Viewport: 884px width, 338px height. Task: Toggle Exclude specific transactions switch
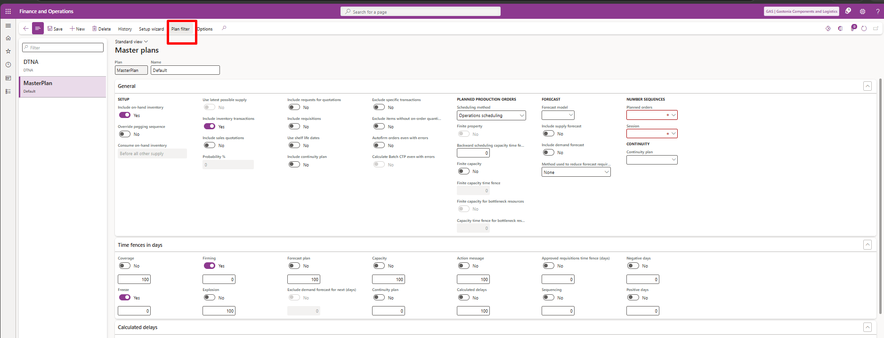pyautogui.click(x=379, y=107)
